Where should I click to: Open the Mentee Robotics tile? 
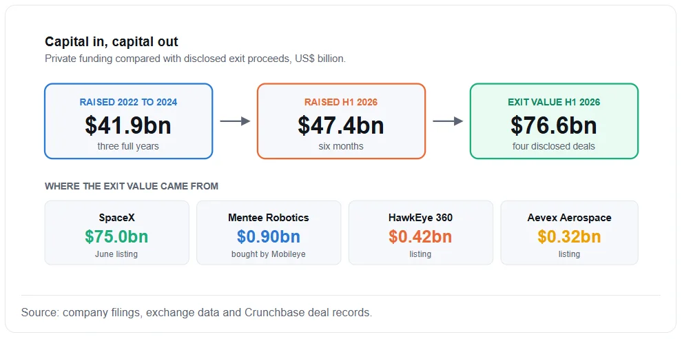point(269,232)
